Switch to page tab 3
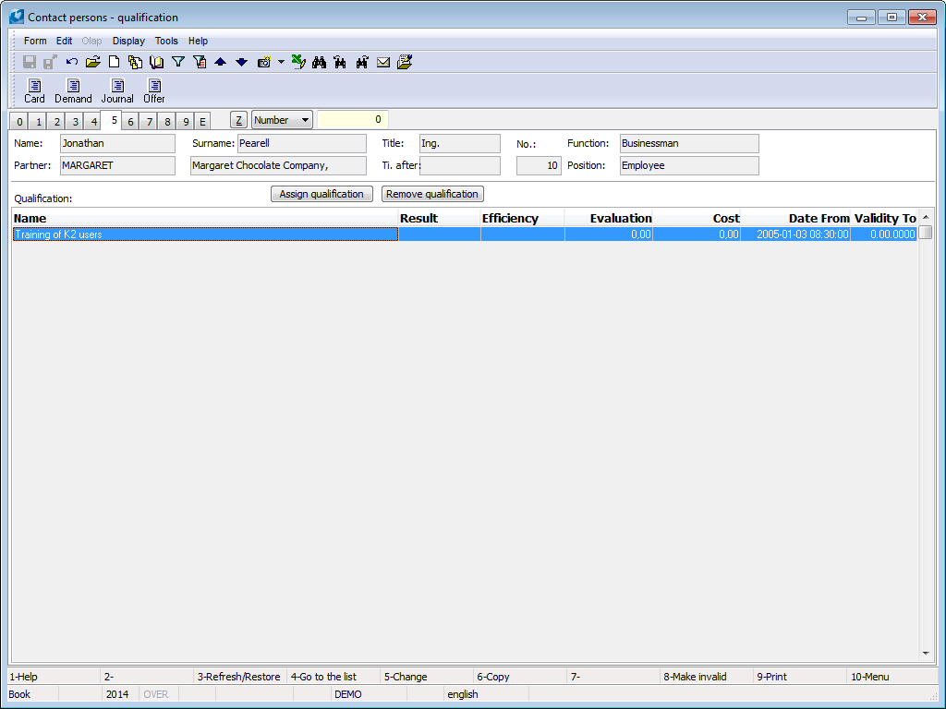 (75, 121)
